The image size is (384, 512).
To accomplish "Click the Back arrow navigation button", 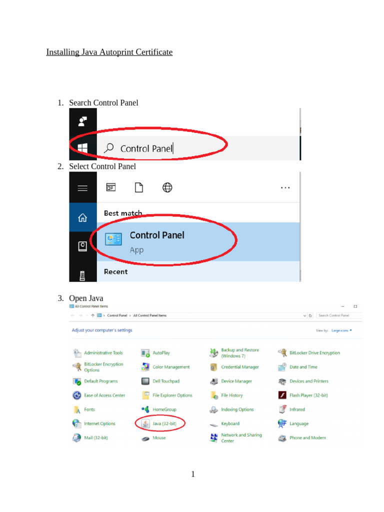I will (72, 315).
